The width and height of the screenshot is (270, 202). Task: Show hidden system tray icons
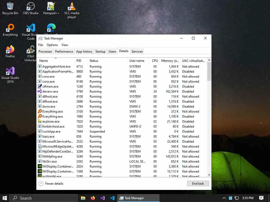pos(224,198)
